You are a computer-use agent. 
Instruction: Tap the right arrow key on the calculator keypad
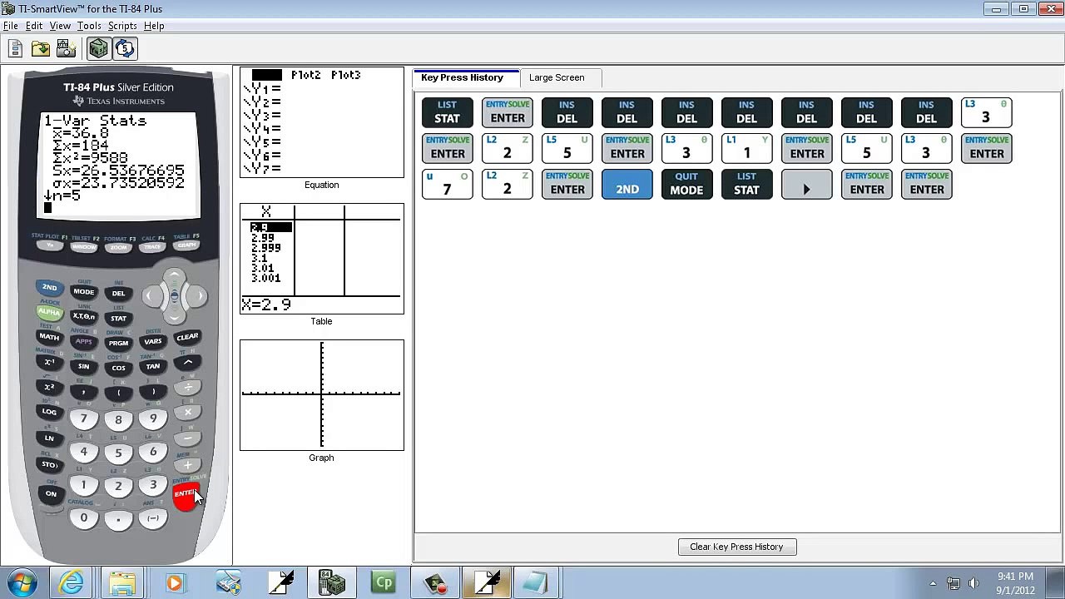click(197, 295)
